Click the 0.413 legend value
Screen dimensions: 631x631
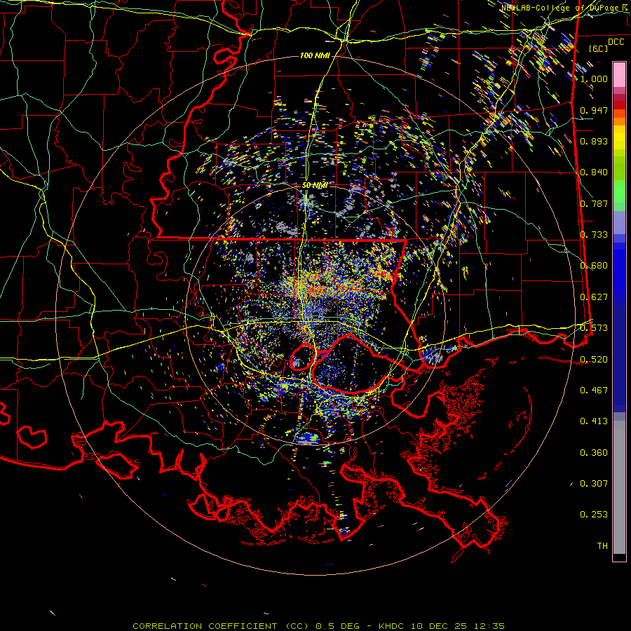(x=594, y=421)
